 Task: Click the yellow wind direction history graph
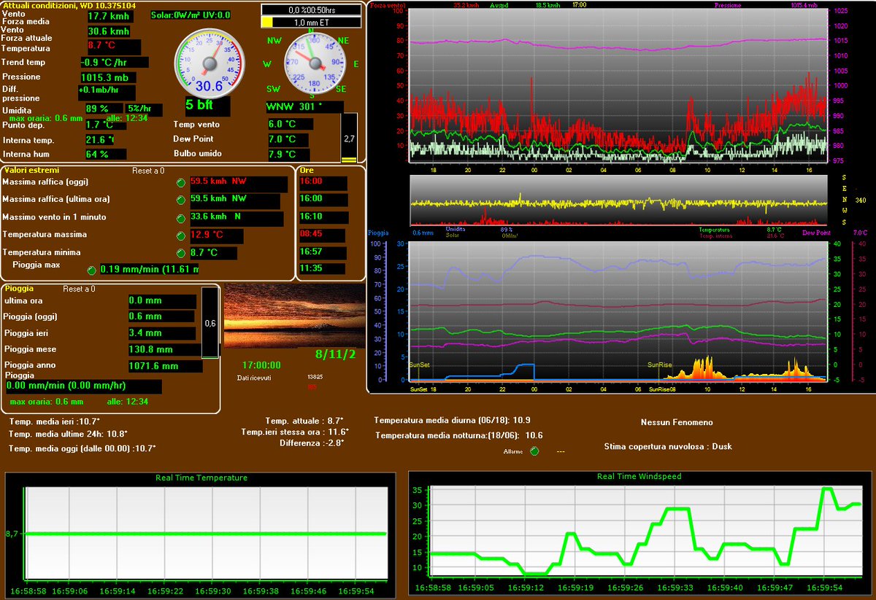[x=618, y=200]
